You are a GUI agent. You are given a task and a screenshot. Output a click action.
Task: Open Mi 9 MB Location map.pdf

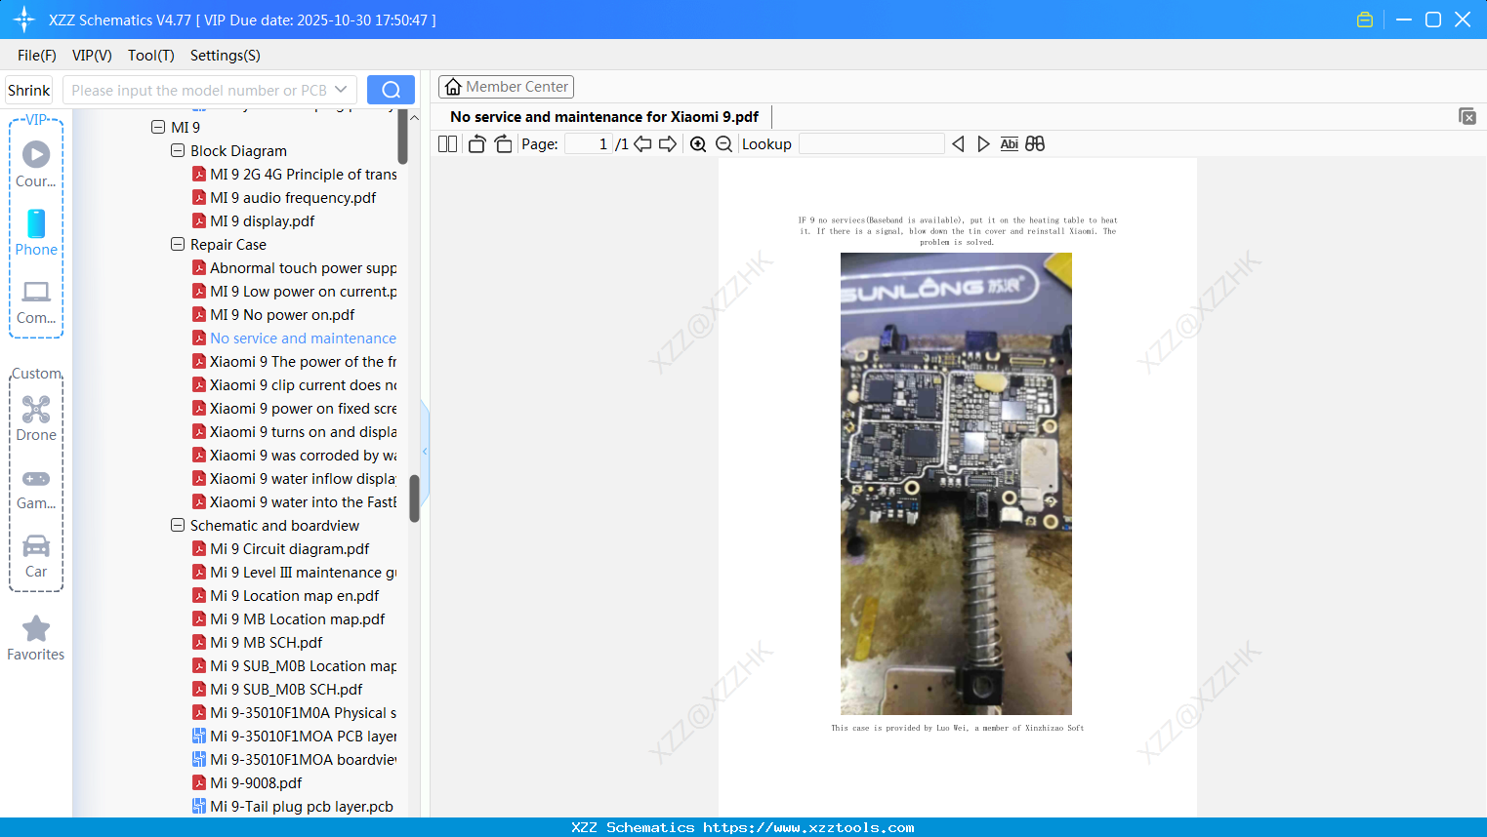pos(298,619)
